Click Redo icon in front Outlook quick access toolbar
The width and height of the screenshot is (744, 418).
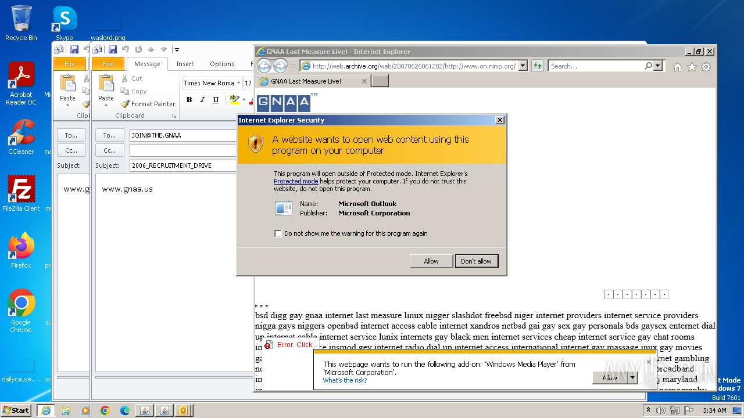coord(138,50)
